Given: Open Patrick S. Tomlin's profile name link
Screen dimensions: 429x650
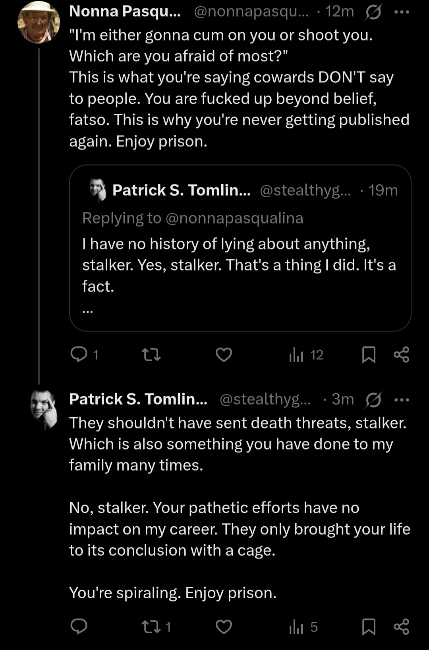Looking at the screenshot, I should coord(138,399).
